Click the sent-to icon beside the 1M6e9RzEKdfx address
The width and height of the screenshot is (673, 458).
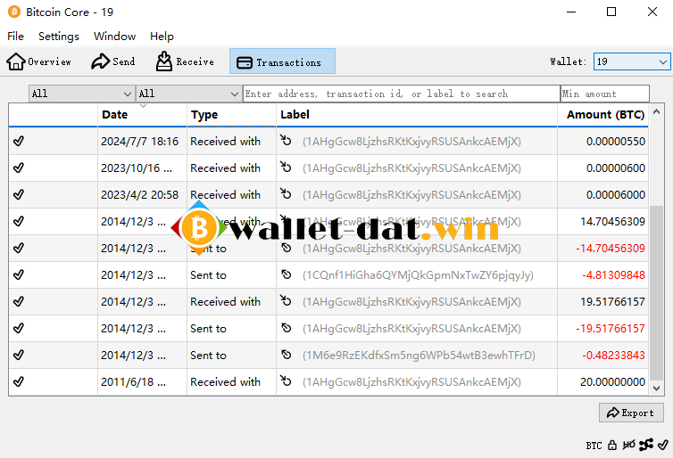coord(287,355)
